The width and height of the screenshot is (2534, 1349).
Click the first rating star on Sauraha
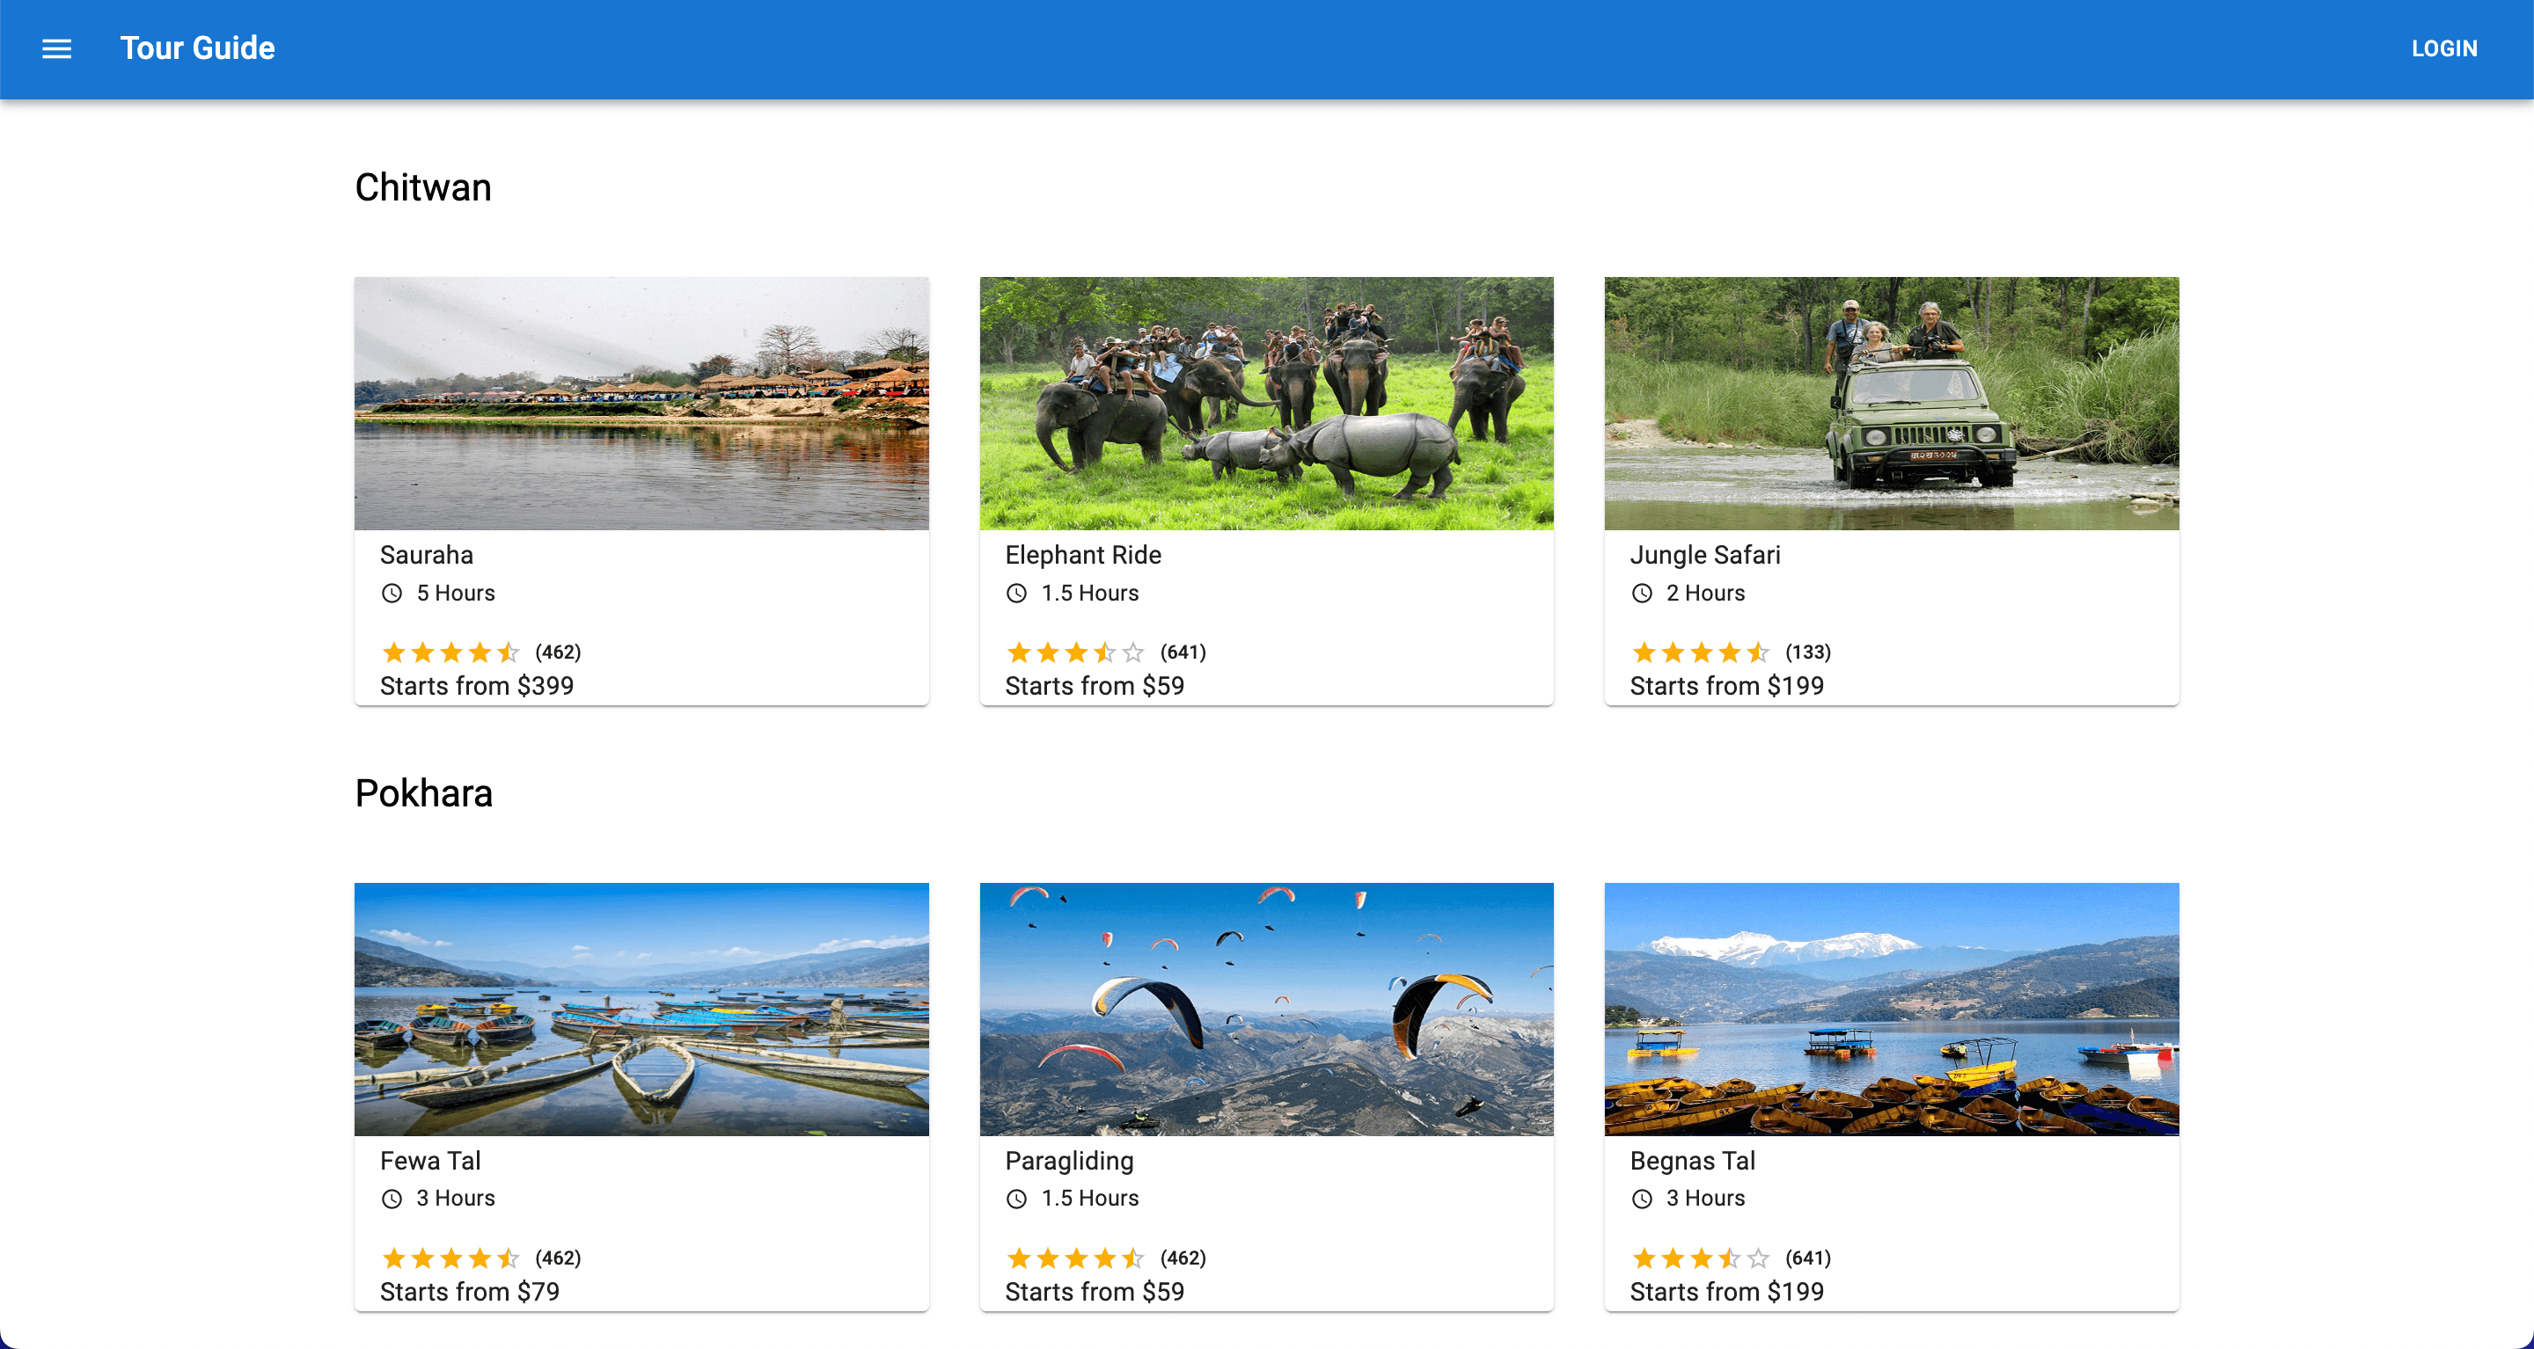pyautogui.click(x=393, y=652)
